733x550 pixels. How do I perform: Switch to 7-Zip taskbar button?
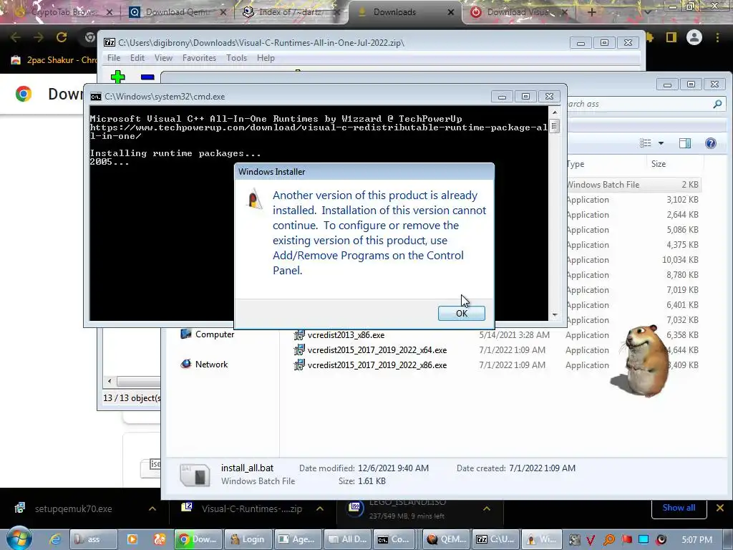click(x=495, y=539)
